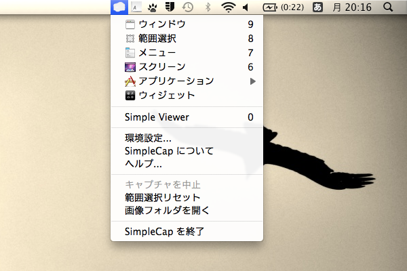Choose ウィジェット capture menu item
This screenshot has height=271, width=407.
click(187, 95)
